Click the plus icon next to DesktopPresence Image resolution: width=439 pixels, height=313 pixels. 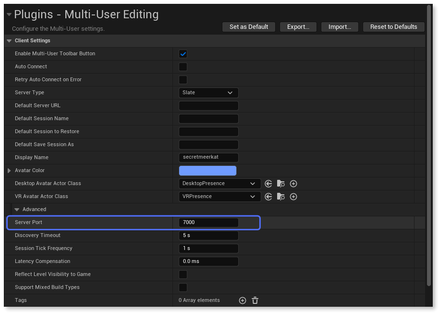293,184
